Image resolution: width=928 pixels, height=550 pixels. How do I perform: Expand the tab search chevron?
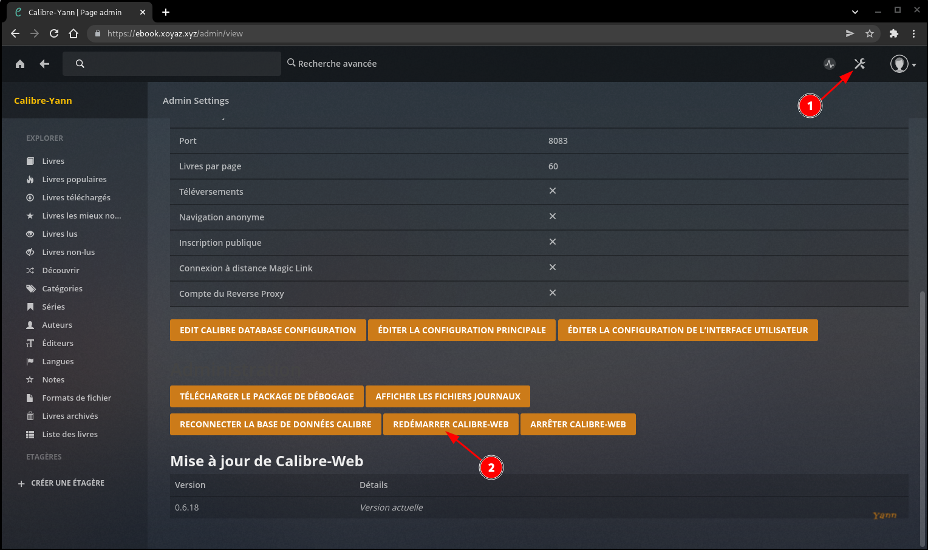click(x=855, y=12)
